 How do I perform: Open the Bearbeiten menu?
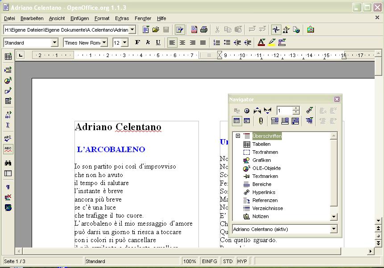(x=32, y=18)
